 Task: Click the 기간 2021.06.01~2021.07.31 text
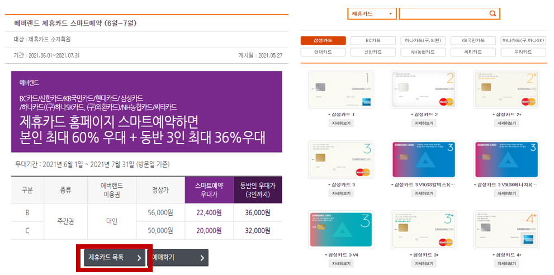46,55
